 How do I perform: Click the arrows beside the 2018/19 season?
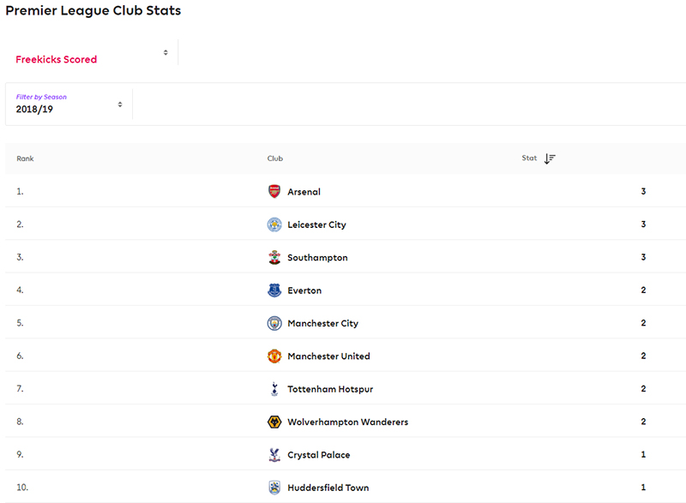(120, 105)
